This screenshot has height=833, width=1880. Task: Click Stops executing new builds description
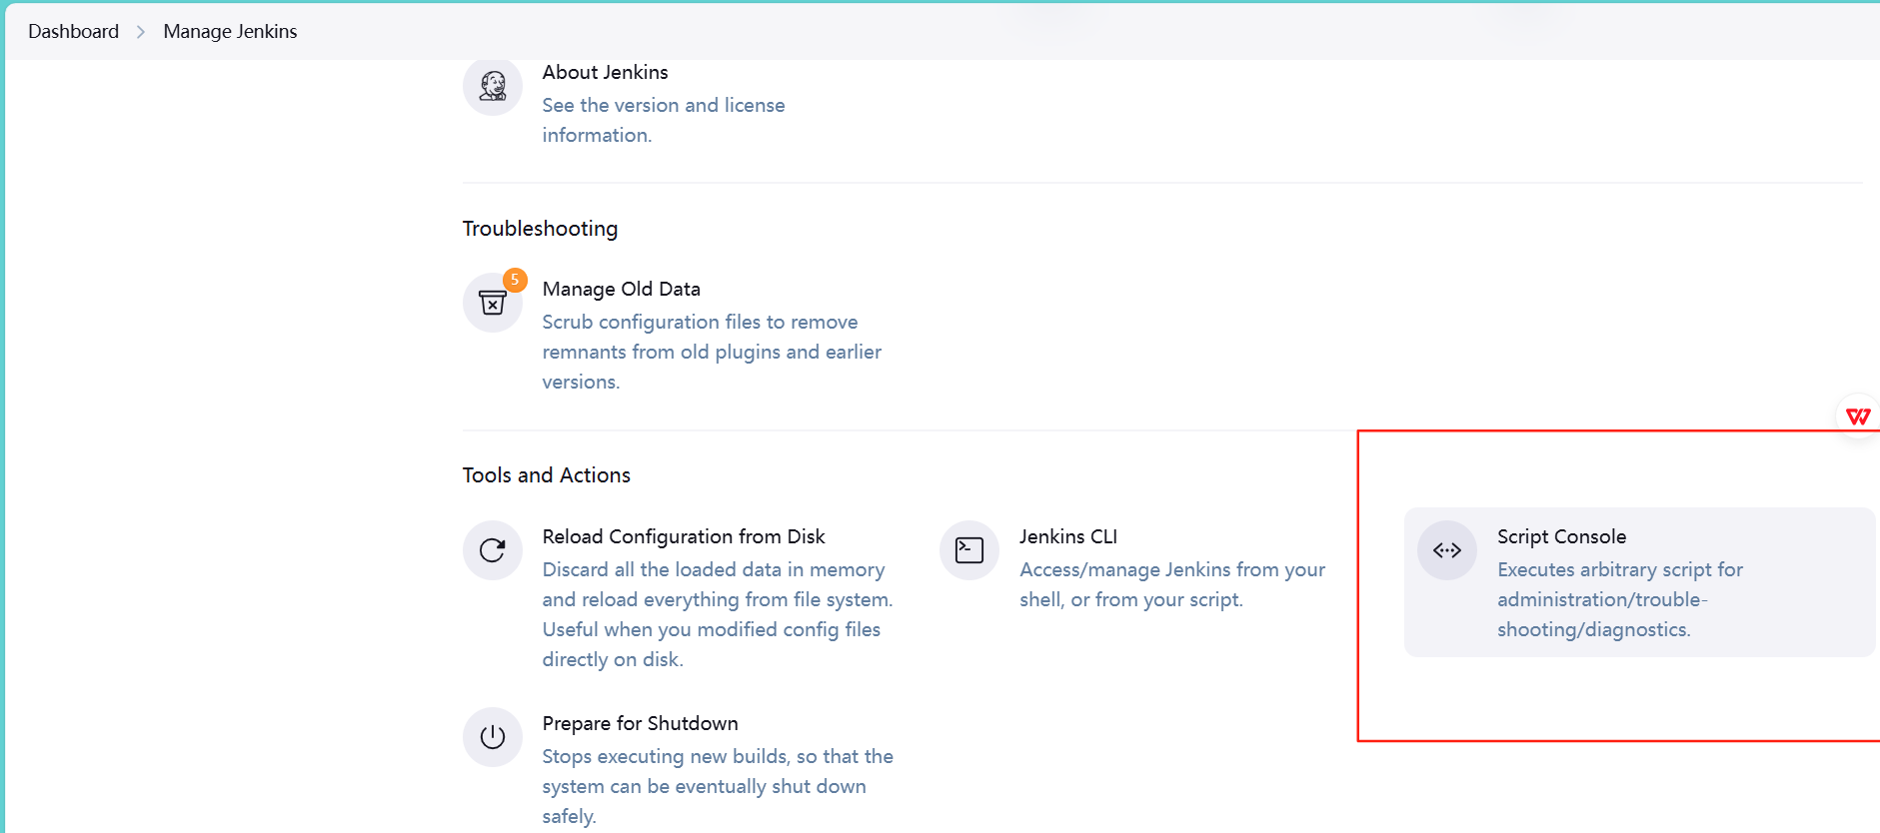[x=718, y=786]
